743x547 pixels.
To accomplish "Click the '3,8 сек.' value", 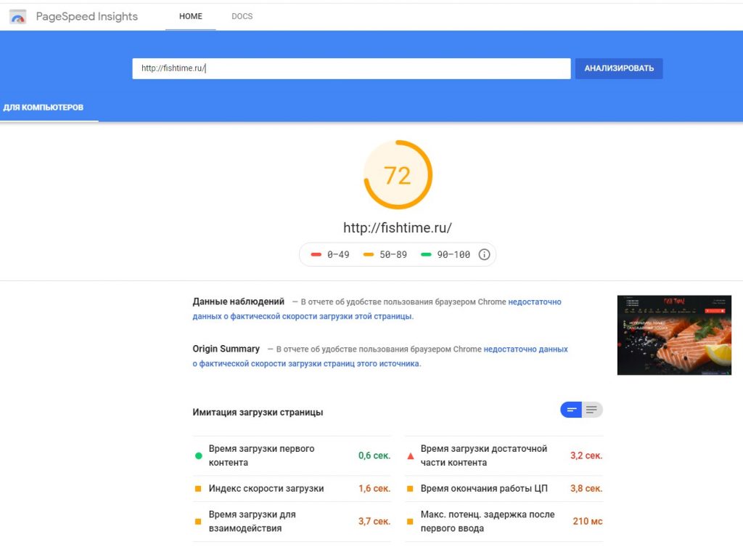I will pos(586,488).
